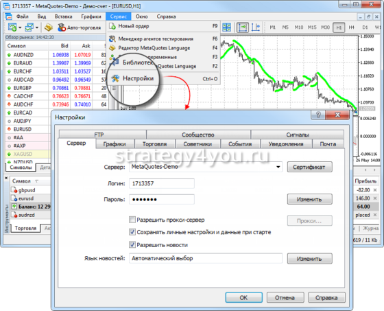
Task: Expand the Сервер dropdown arrow
Action: point(278,167)
